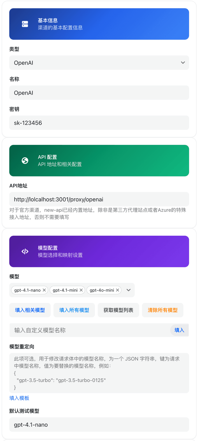Focus the 密钥 field with sk-123456
198x441 pixels.
tap(99, 123)
